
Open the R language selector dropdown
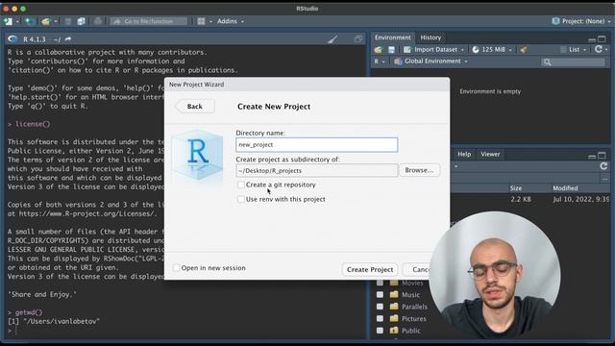(380, 62)
